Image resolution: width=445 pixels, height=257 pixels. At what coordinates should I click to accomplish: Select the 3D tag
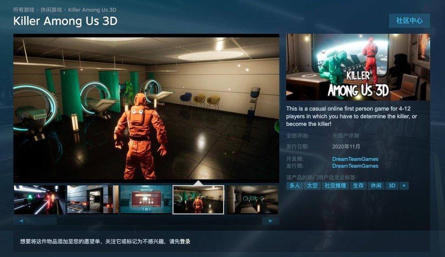392,186
